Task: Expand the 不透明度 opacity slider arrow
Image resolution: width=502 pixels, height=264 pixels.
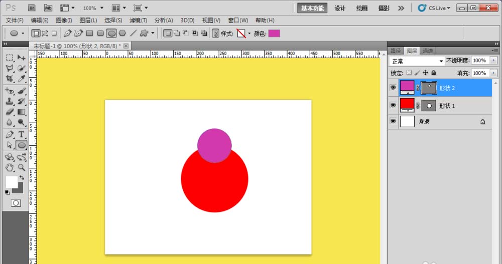Action: 494,61
